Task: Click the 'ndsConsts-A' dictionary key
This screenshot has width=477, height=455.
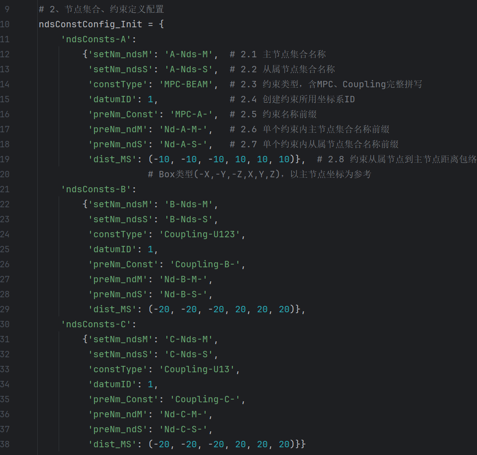Action: pos(96,39)
